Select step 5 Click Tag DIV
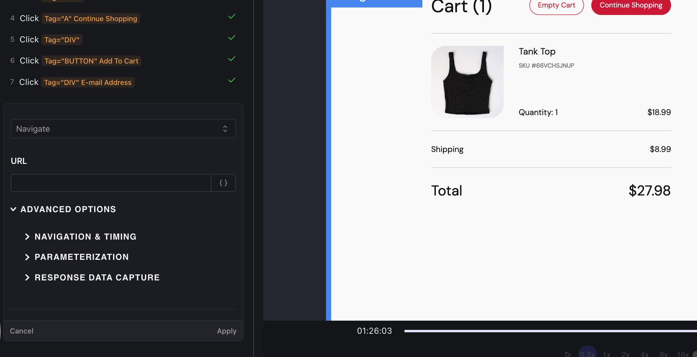 (x=62, y=40)
